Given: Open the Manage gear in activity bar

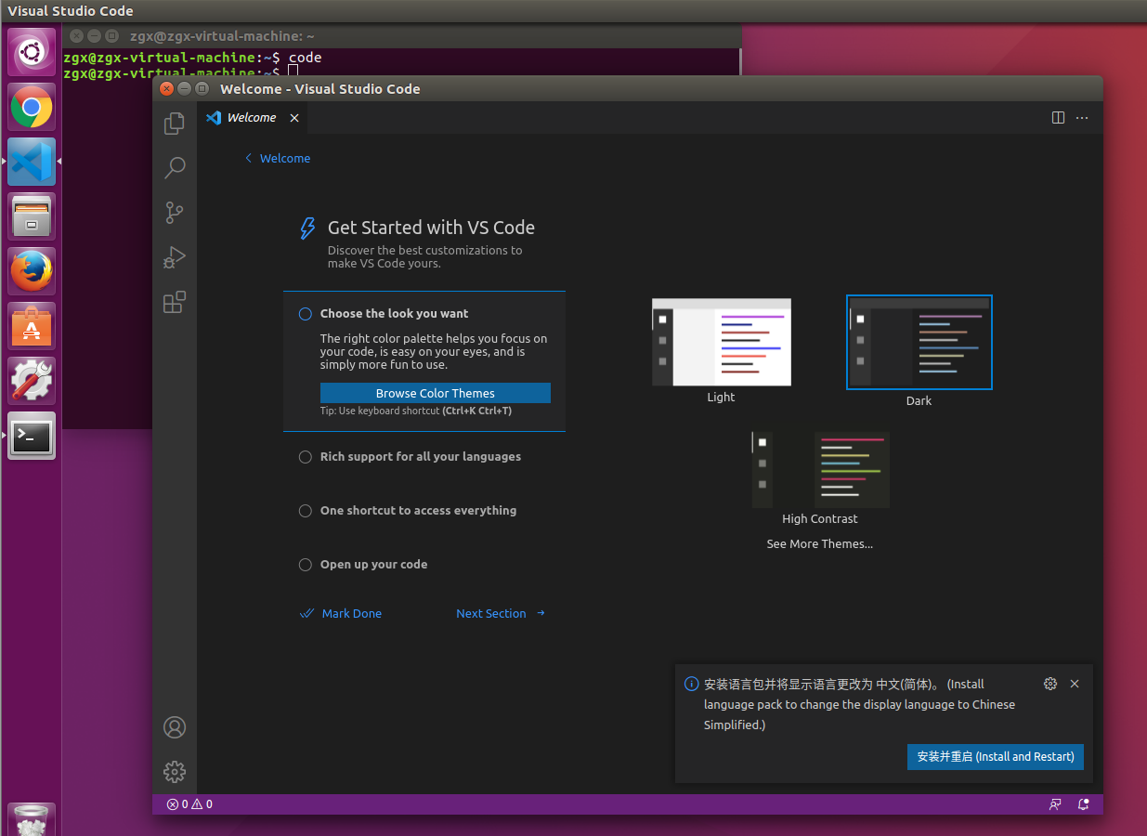Looking at the screenshot, I should coord(175,772).
